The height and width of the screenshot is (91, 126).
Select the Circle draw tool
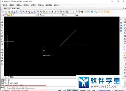coord(2,36)
